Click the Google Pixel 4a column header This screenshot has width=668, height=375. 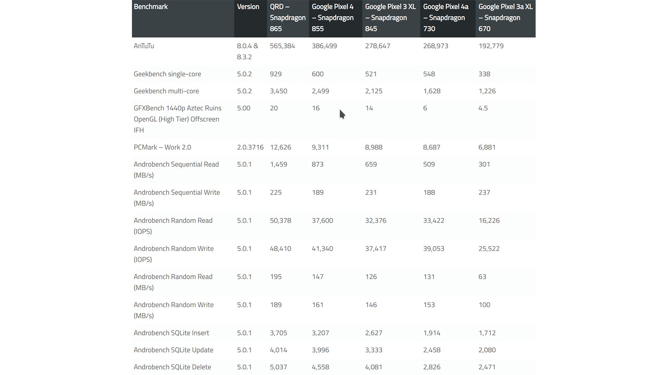click(445, 18)
